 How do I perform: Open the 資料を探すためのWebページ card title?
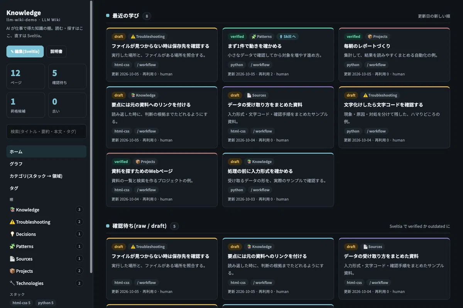142,171
